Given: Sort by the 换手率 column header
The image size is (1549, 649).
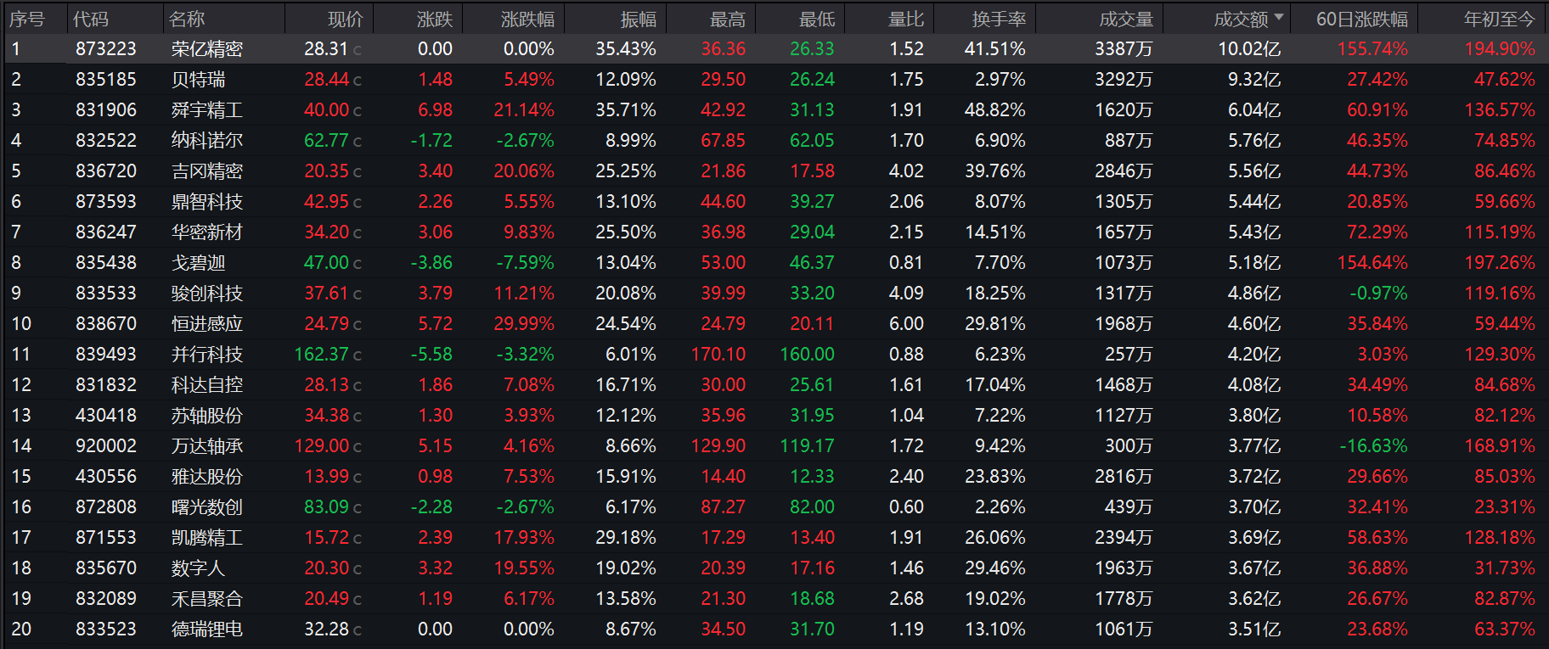Looking at the screenshot, I should tap(999, 19).
